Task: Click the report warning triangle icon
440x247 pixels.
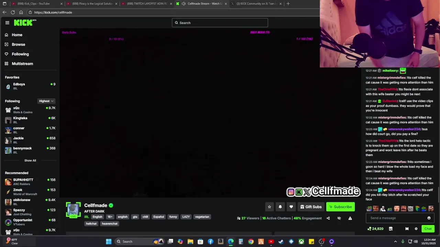Action: [x=350, y=218]
